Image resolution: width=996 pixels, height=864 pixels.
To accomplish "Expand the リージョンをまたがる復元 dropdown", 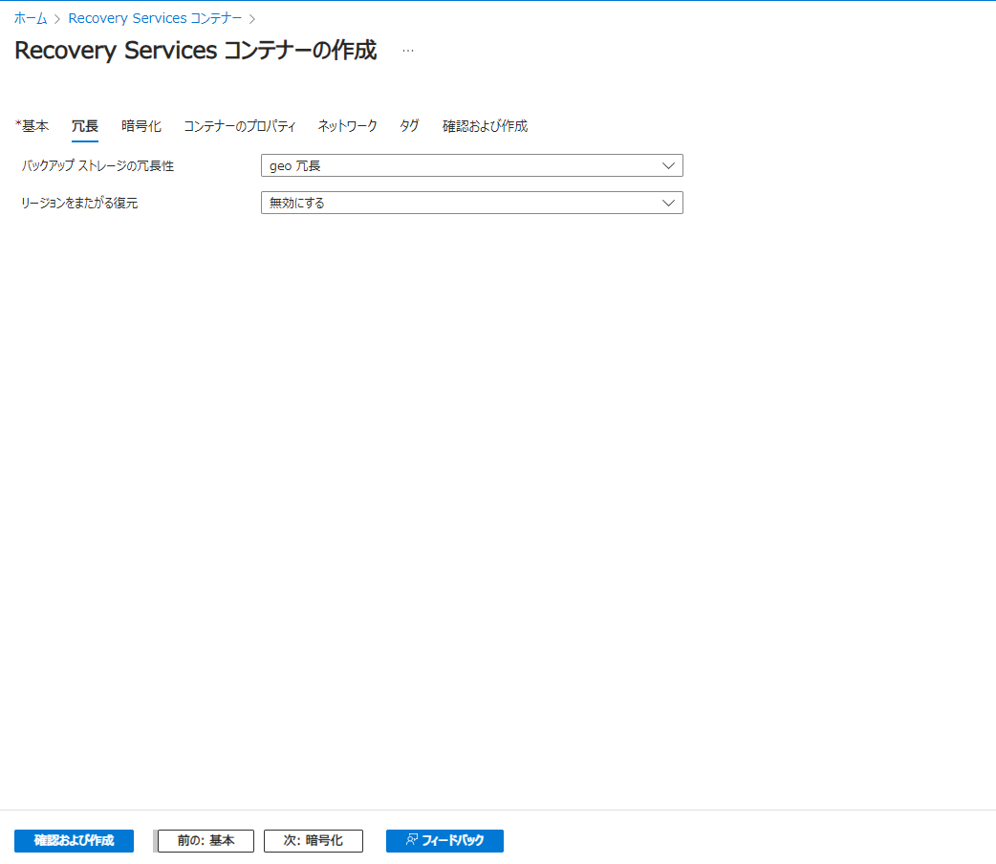I will coord(471,202).
